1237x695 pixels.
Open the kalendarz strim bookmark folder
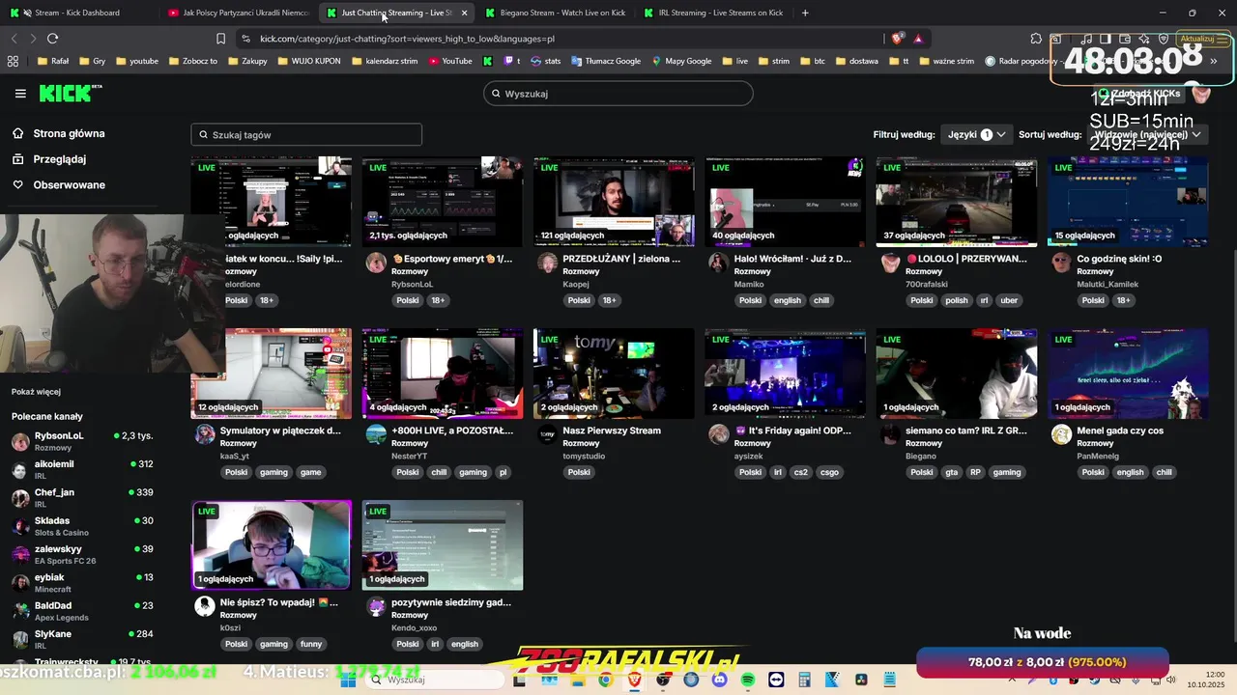tap(385, 61)
